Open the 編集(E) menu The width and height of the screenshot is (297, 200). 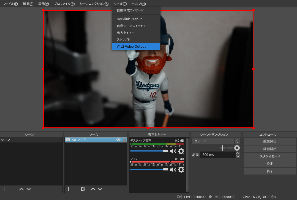click(x=28, y=4)
